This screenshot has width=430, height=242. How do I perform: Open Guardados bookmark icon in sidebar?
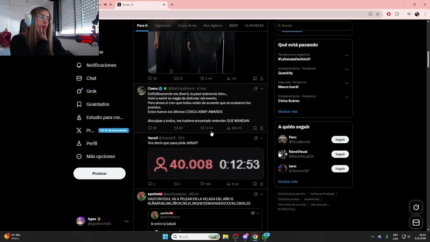point(79,104)
